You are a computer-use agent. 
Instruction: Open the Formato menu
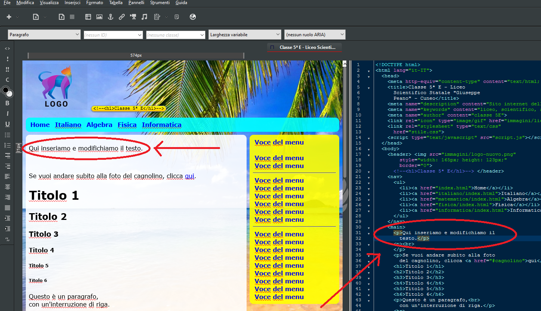[95, 3]
